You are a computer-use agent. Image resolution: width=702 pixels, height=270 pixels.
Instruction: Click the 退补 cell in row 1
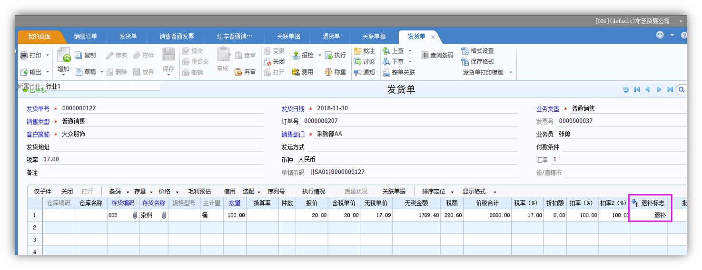[649, 215]
